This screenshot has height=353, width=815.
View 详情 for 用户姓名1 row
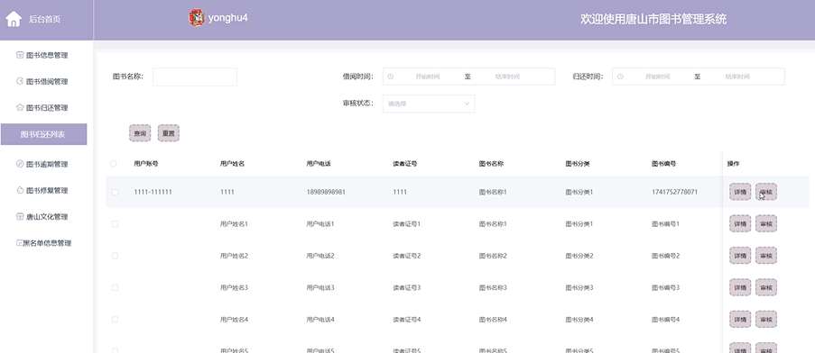[x=740, y=224]
